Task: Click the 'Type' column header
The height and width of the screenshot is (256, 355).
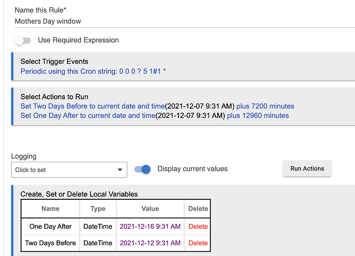Action: [98, 209]
